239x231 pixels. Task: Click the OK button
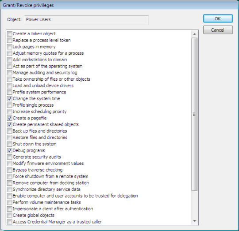(218, 19)
